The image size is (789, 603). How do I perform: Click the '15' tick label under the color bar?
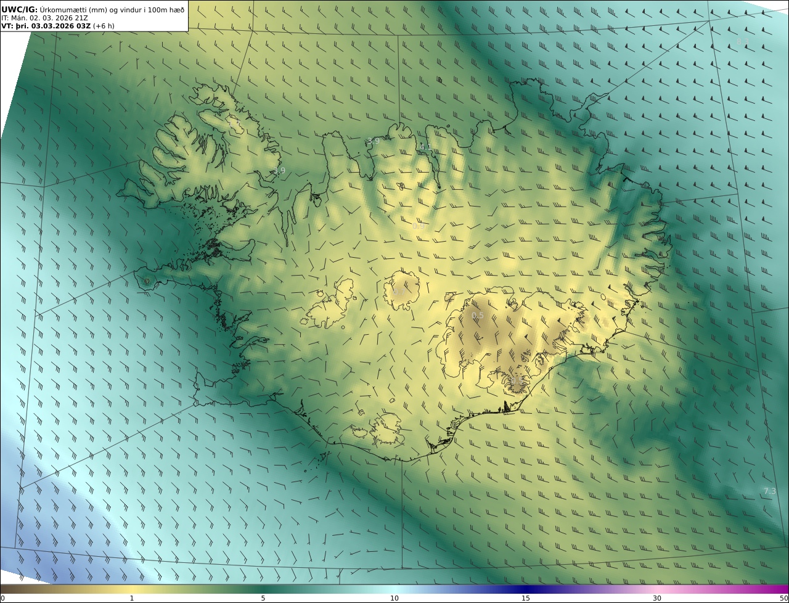point(526,598)
